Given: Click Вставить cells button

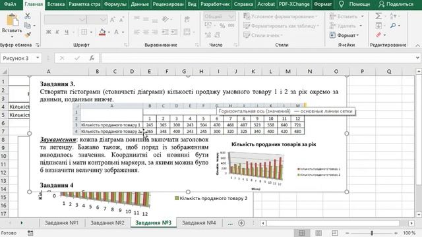Looking at the screenshot, I should (346, 16).
